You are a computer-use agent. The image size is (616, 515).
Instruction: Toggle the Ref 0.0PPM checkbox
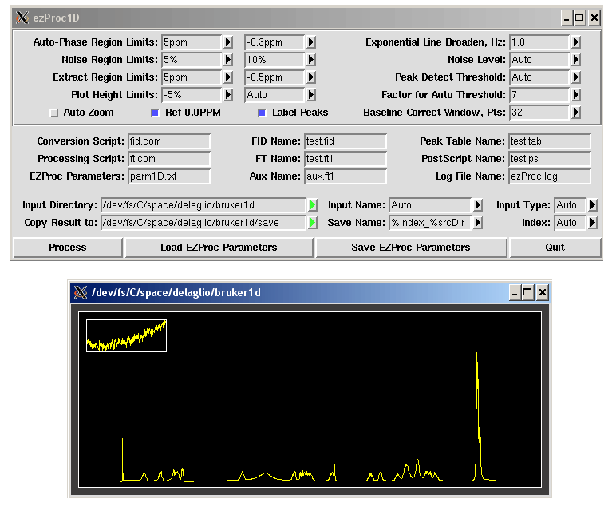156,113
